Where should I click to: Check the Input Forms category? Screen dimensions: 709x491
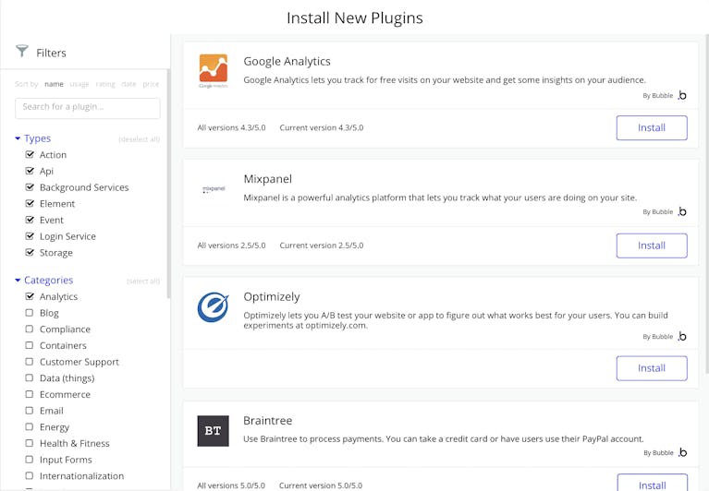[x=30, y=460]
